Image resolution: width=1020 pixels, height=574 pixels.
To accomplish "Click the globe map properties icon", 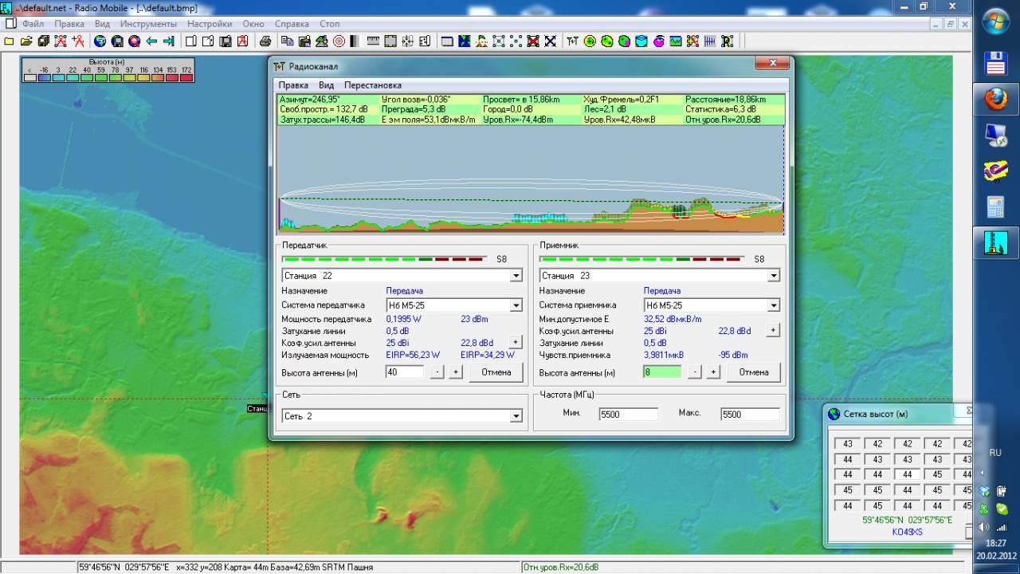I will 100,41.
